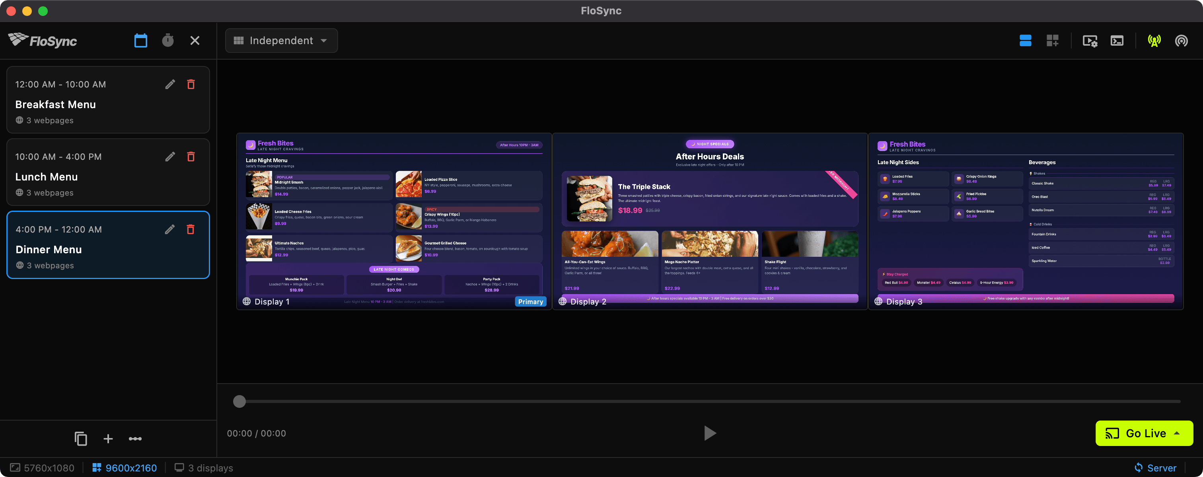Screen dimensions: 1203x477
Task: Click the stacked layout view icon
Action: point(1026,41)
